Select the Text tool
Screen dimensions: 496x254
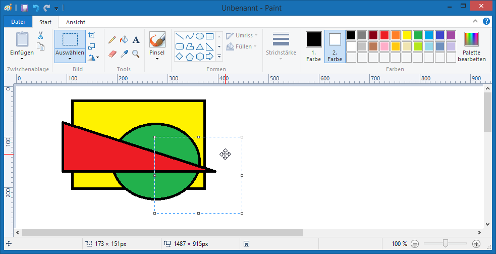point(136,39)
